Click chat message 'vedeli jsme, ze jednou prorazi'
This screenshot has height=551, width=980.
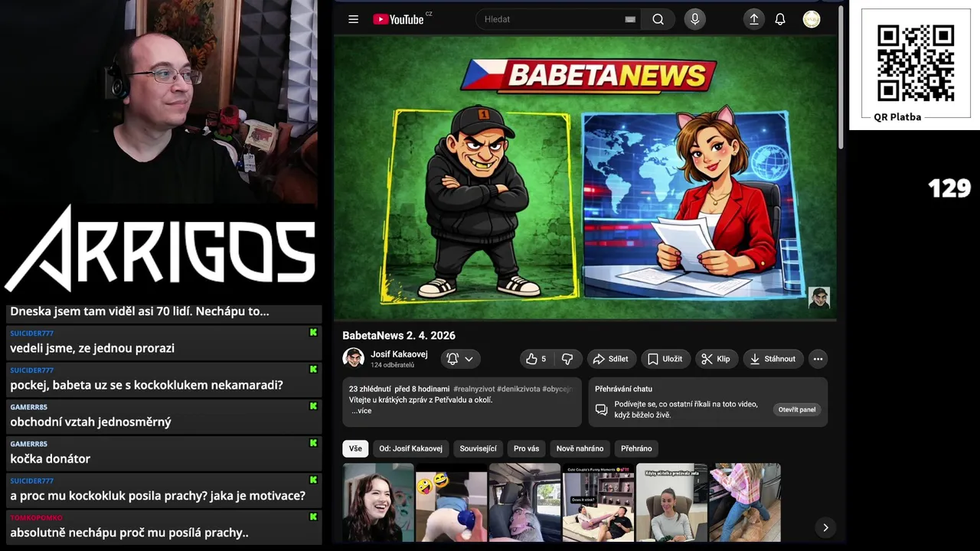[x=92, y=348]
